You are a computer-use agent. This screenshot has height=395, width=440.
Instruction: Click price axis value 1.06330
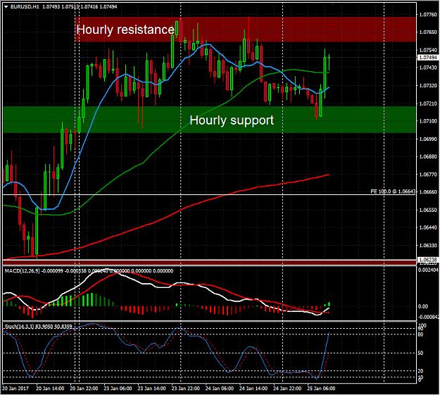428,245
